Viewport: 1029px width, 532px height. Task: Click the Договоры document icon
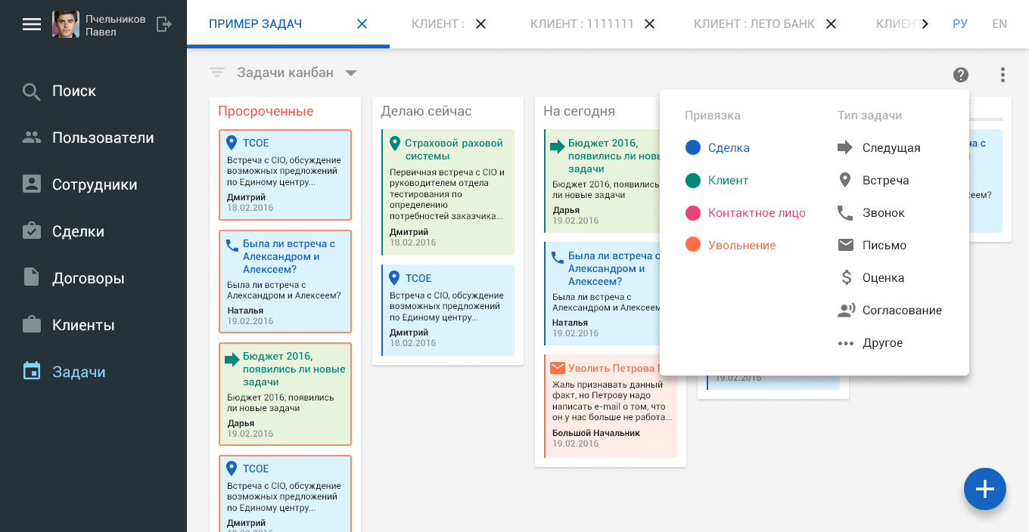coord(32,277)
